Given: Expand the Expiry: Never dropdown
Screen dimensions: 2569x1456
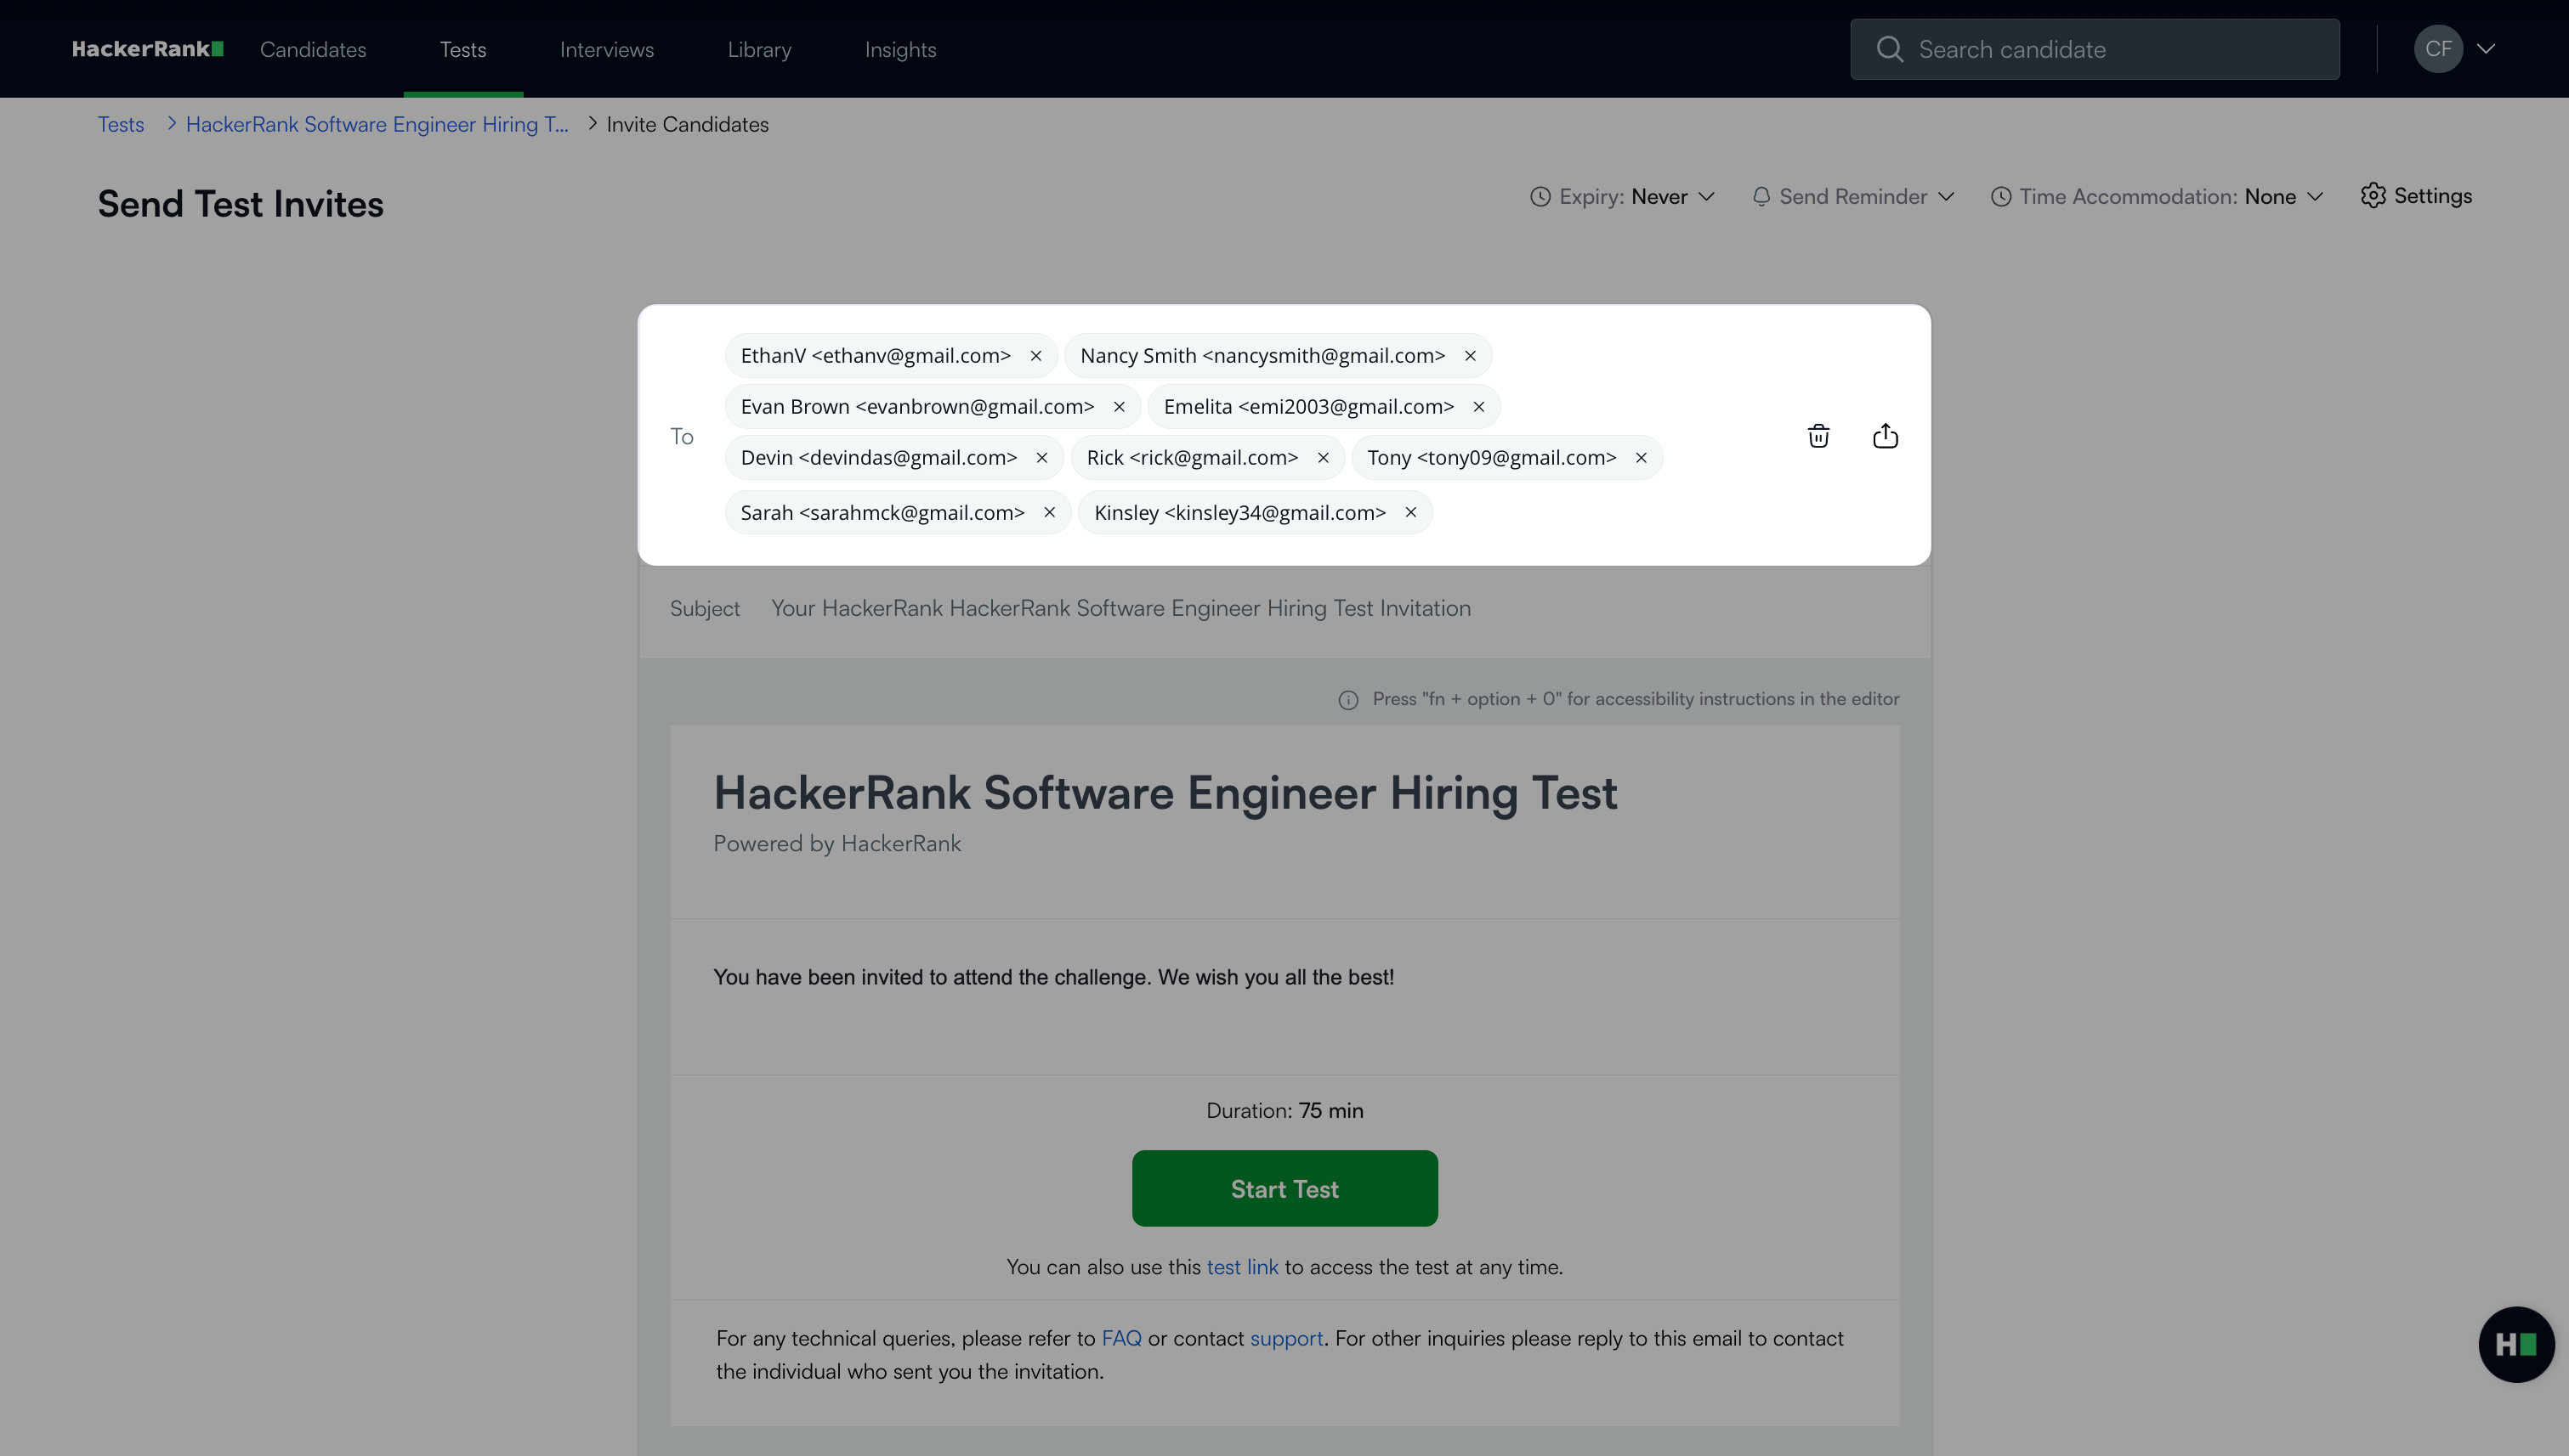Looking at the screenshot, I should (x=1622, y=197).
